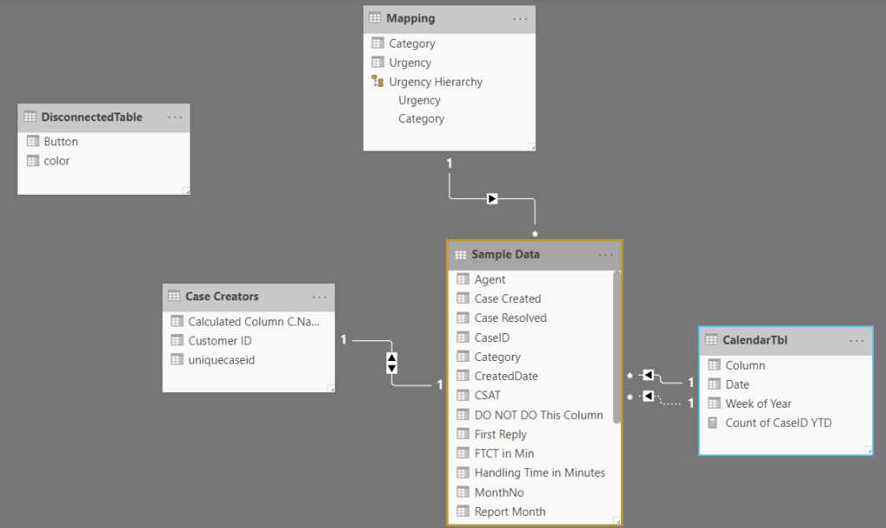Viewport: 886px width, 528px height.
Task: Click the calculator icon beside Count of CaseID YTD
Action: [713, 422]
